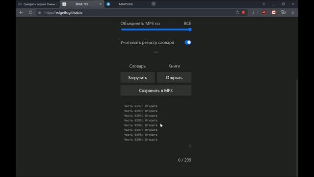Open the reader mode page icon
The image size is (314, 177).
tap(237, 12)
